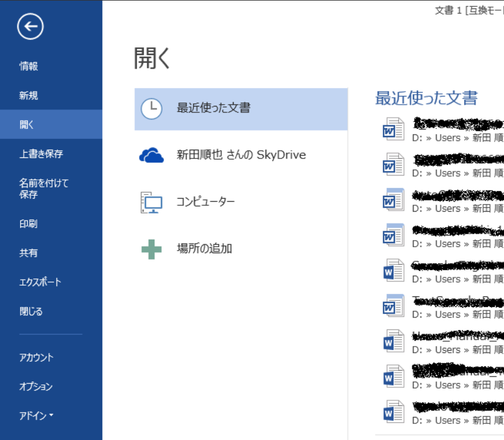The width and height of the screenshot is (504, 440).
Task: Select 共有 in the sidebar
Action: tap(28, 253)
